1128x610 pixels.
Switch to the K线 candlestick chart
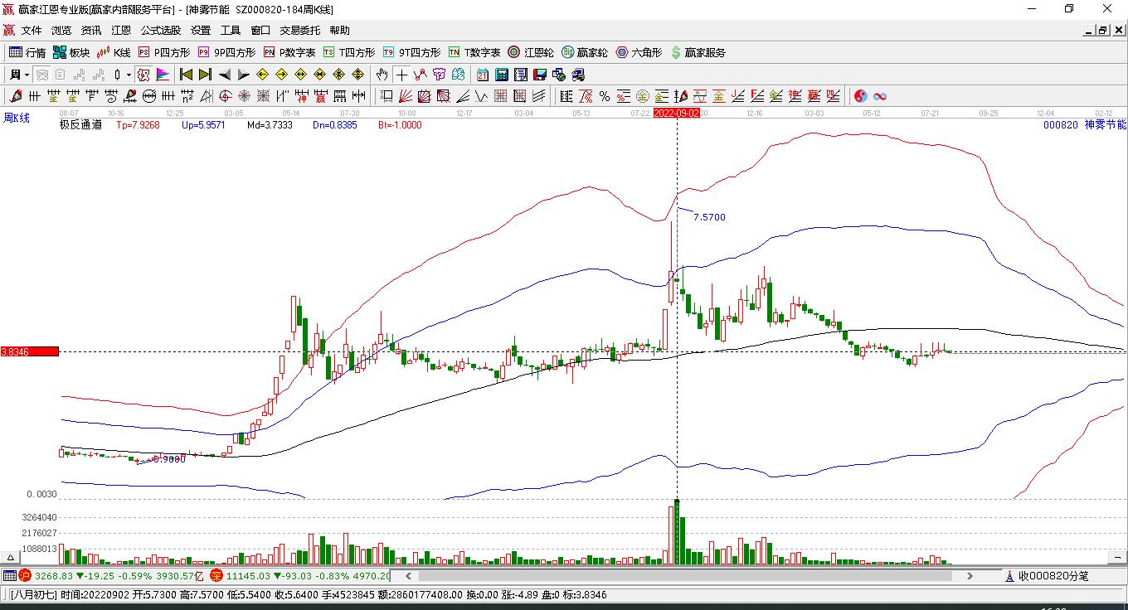coord(114,52)
